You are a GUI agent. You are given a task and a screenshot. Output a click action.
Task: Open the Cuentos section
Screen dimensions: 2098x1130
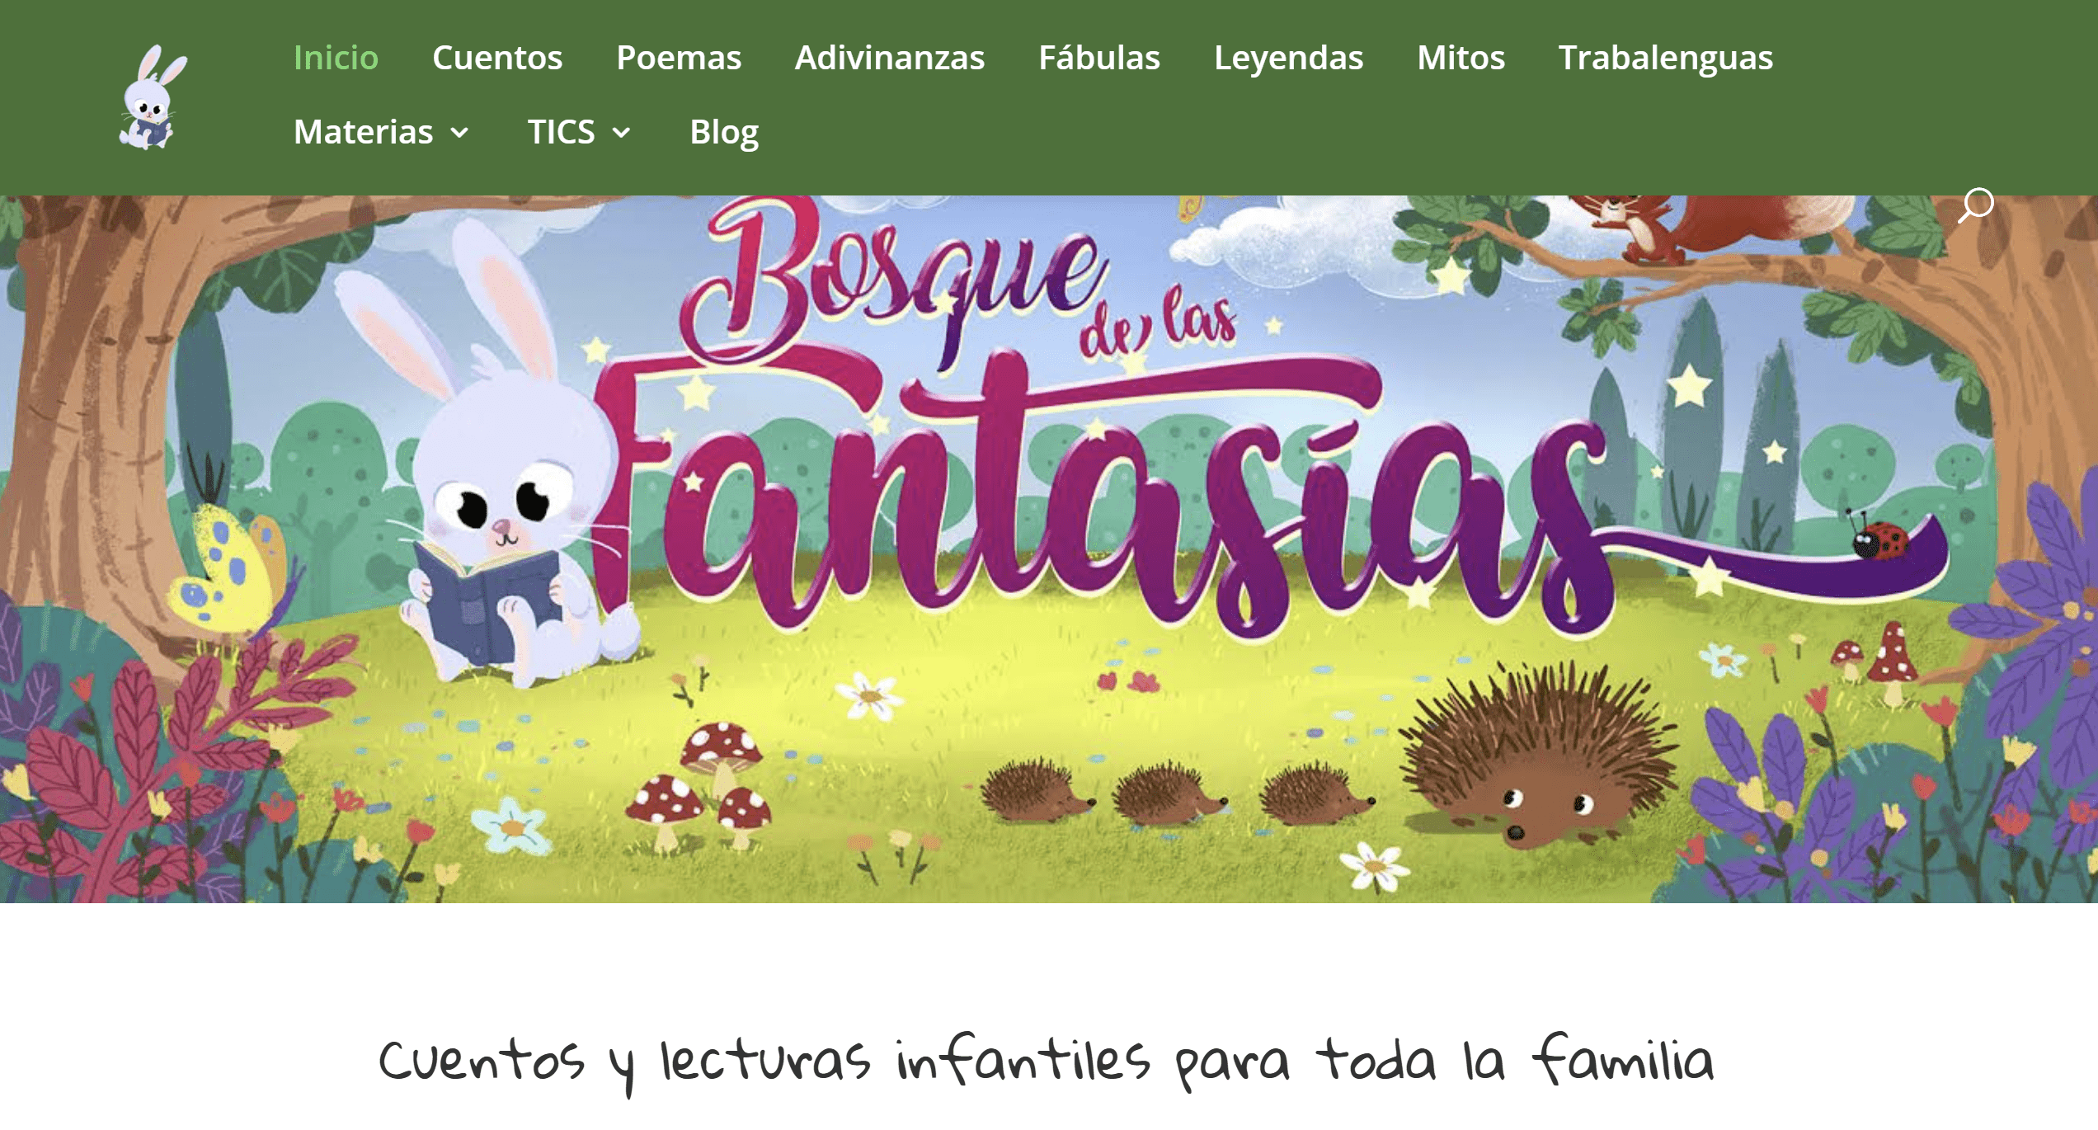tap(497, 58)
